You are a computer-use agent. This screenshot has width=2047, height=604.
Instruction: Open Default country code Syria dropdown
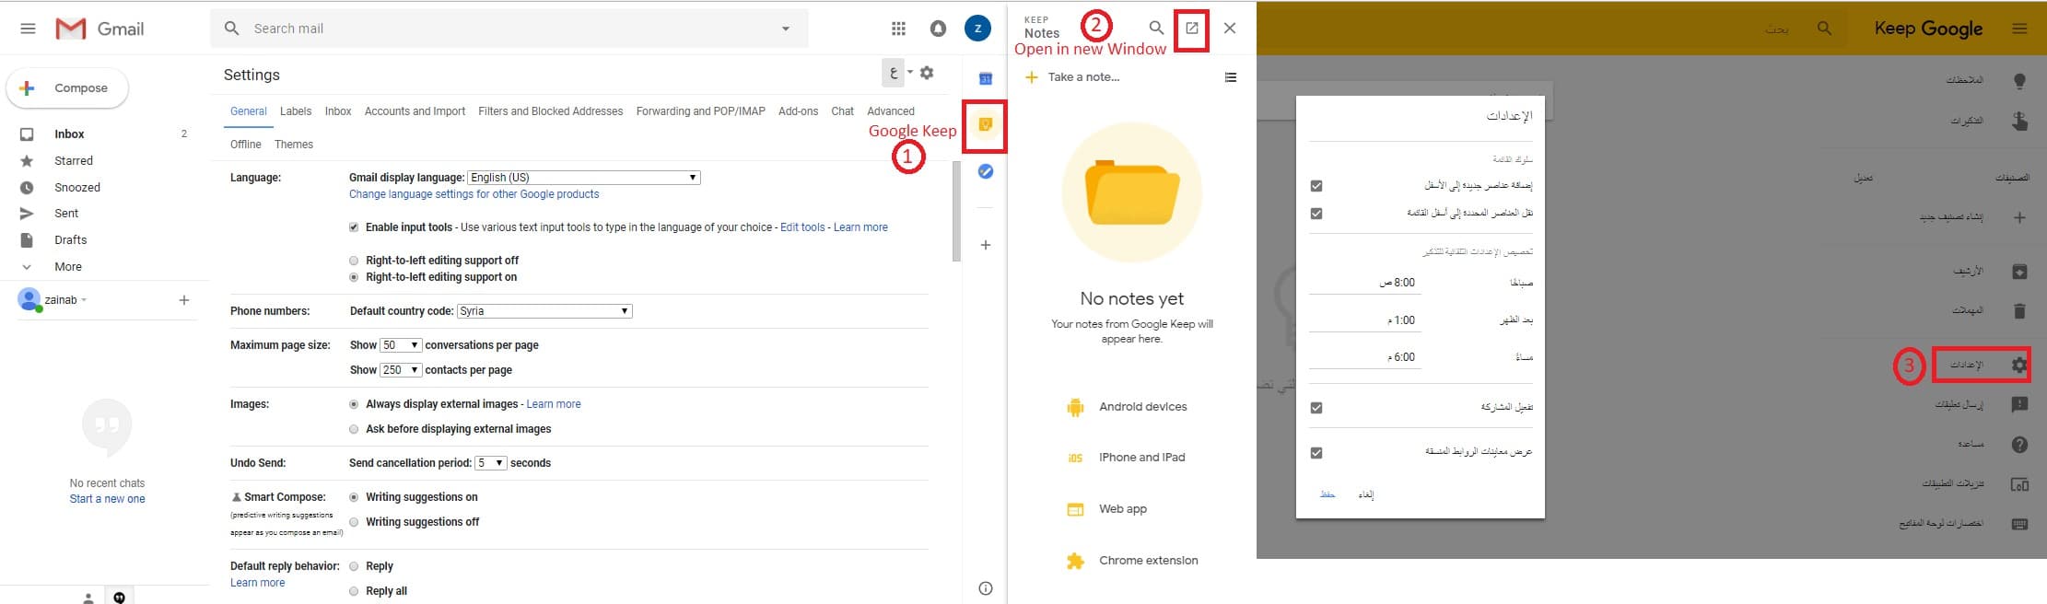pos(544,311)
